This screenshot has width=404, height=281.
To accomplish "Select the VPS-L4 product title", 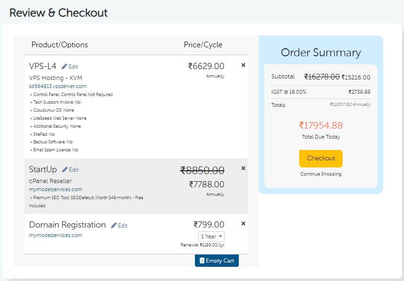I will pyautogui.click(x=42, y=66).
